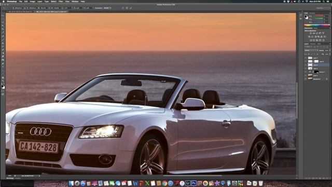Switch to the first document tab
This screenshot has width=332, height=187.
(20, 11)
